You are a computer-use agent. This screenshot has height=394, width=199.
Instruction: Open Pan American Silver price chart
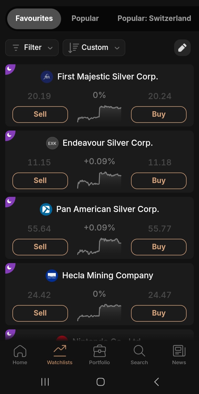click(x=99, y=246)
